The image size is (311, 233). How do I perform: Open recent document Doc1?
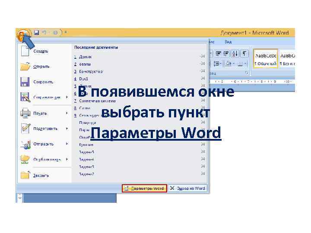83,79
